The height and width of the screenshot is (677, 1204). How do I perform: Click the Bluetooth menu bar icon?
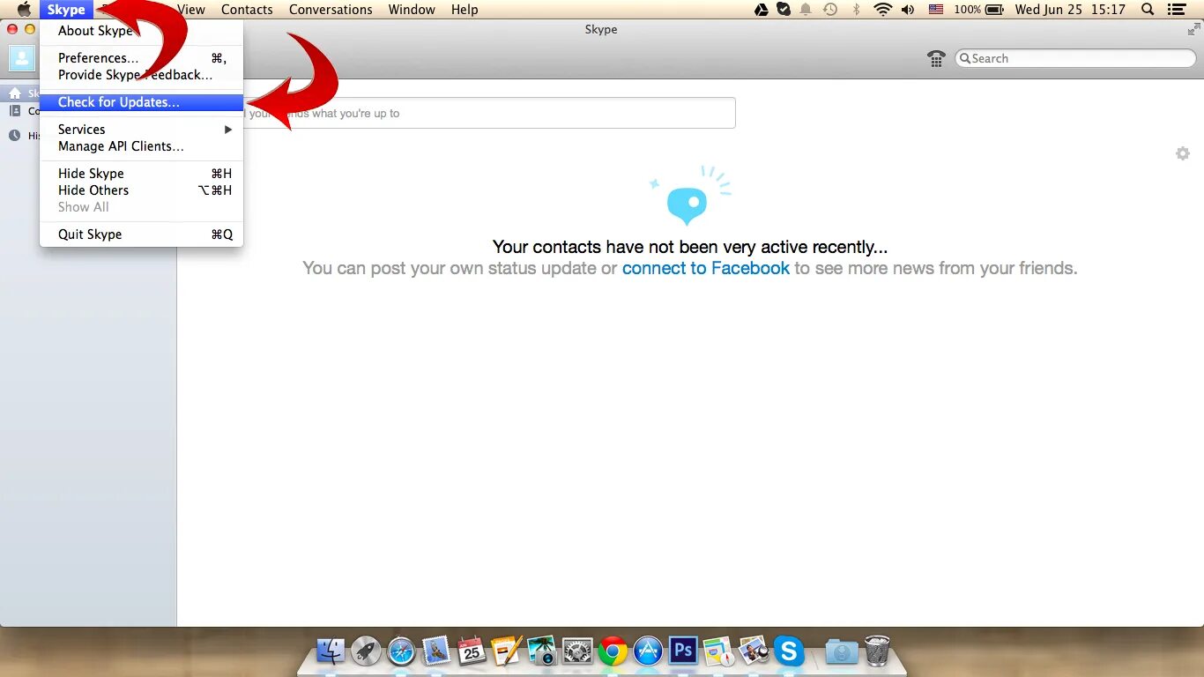coord(856,10)
